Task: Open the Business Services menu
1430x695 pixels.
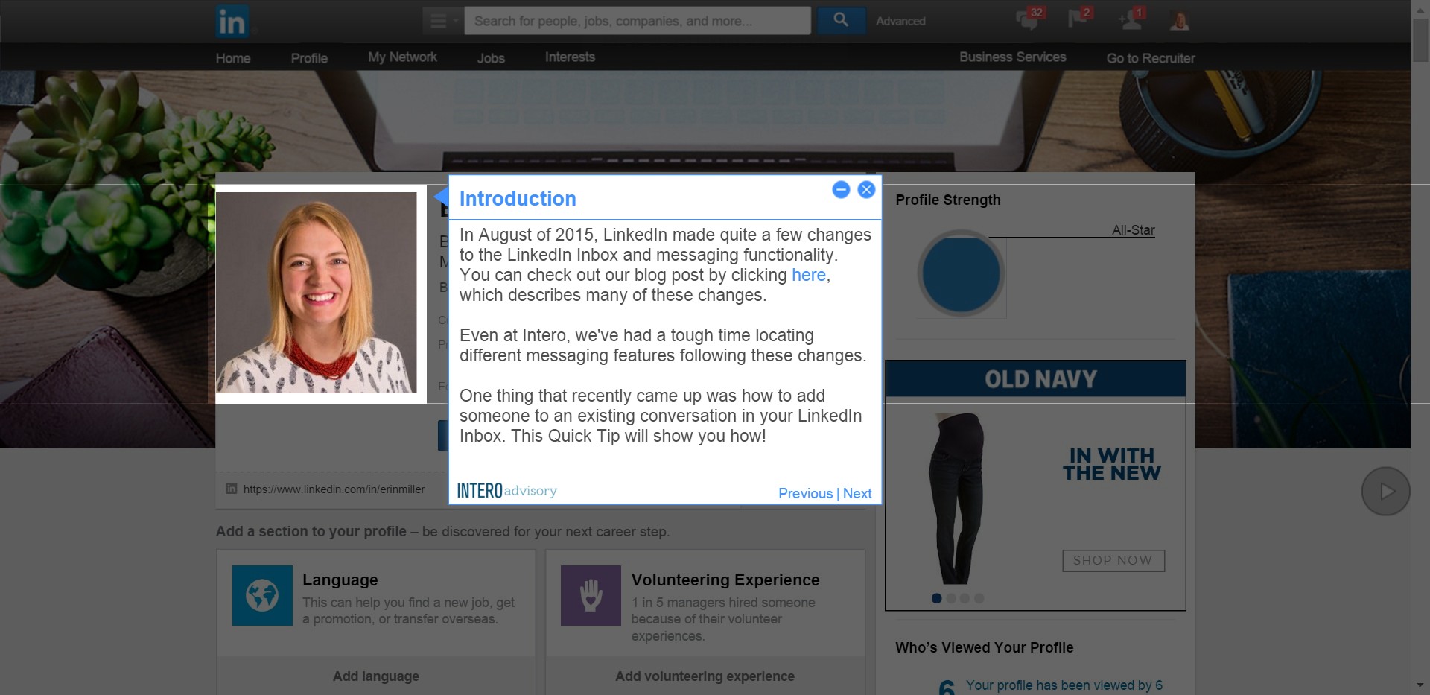Action: (x=1012, y=57)
